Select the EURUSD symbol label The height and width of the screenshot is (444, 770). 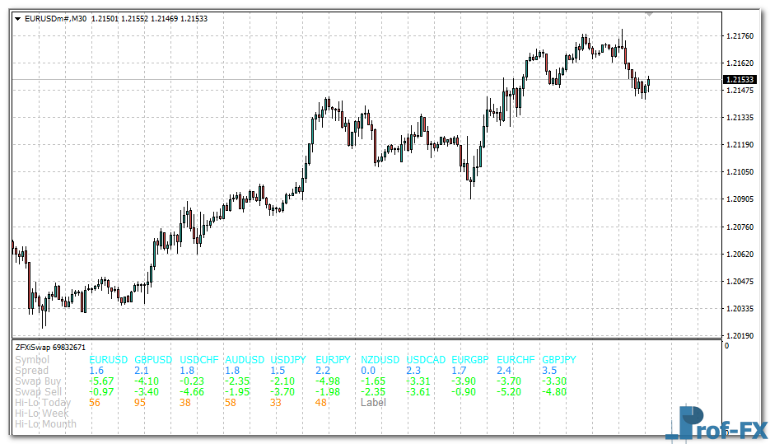pyautogui.click(x=109, y=360)
